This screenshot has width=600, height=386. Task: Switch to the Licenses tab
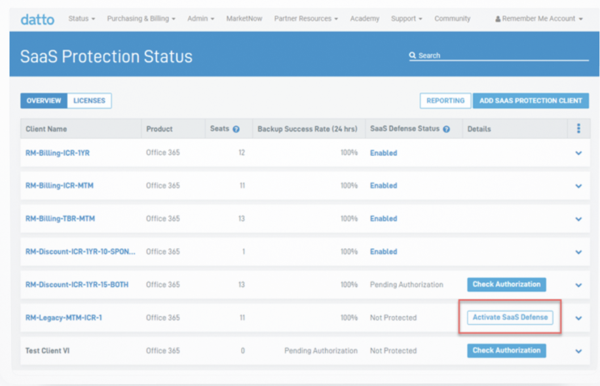(x=89, y=101)
